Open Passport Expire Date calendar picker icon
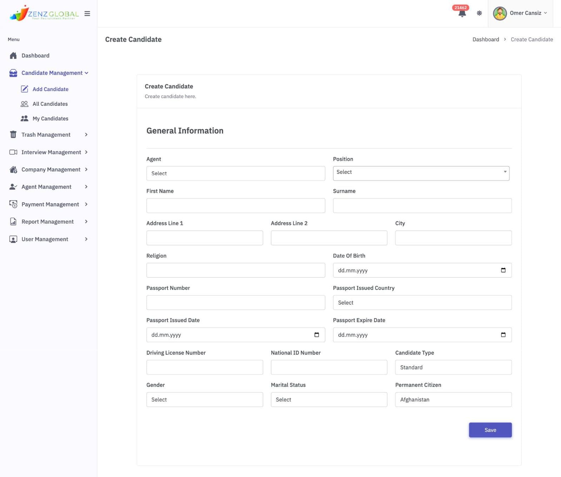The height and width of the screenshot is (477, 561). click(x=503, y=335)
